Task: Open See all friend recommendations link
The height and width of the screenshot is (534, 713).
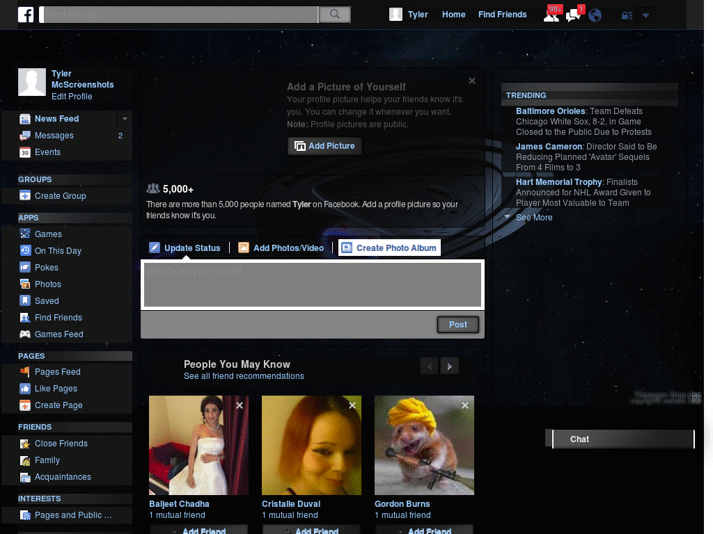Action: click(244, 376)
